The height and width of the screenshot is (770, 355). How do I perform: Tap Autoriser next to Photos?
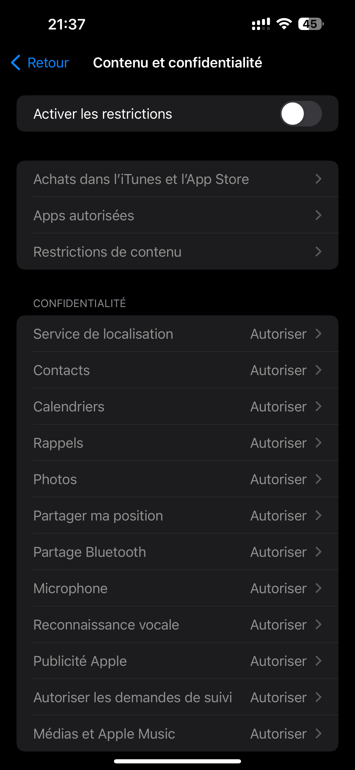click(x=278, y=479)
